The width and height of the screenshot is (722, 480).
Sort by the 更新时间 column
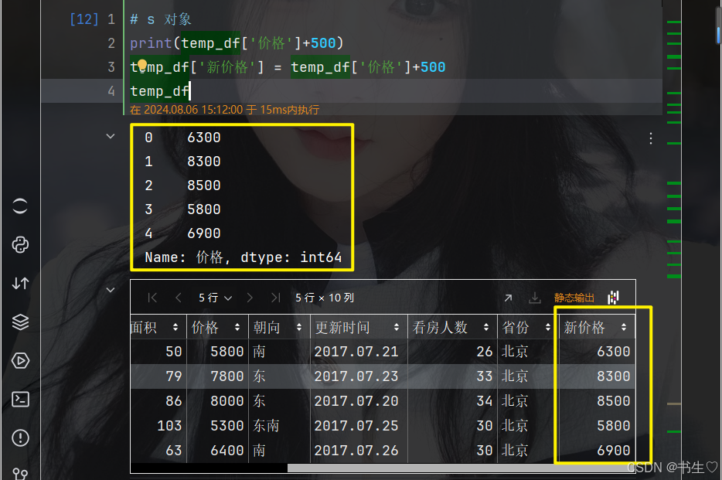[397, 327]
